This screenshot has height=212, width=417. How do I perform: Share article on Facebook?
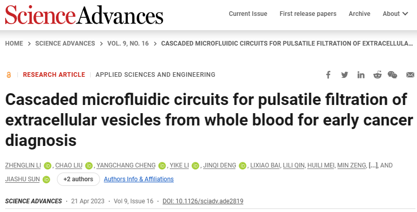click(x=328, y=75)
